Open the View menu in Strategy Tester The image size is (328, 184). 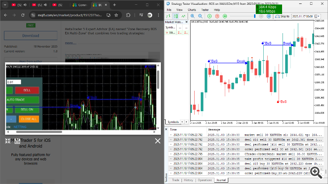179,10
